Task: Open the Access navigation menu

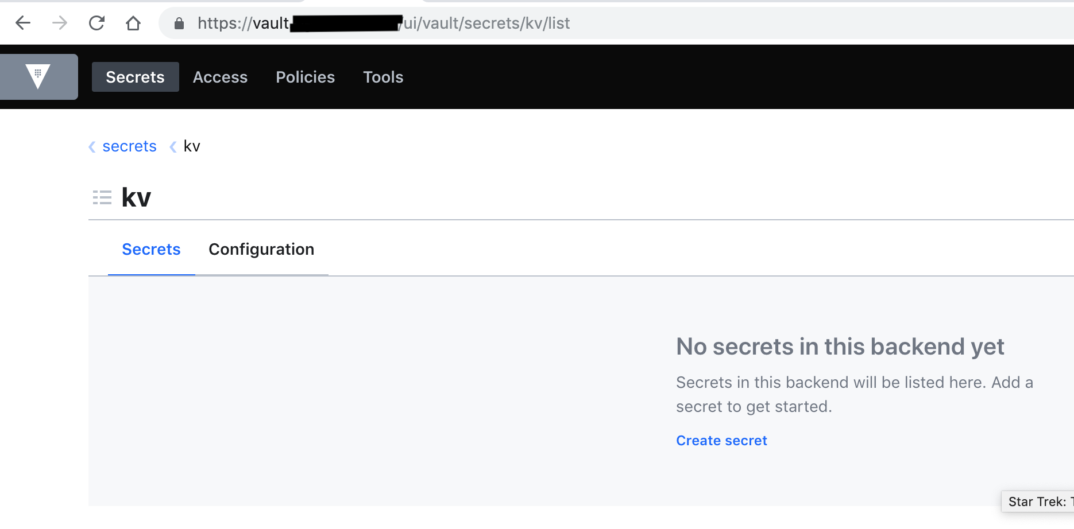Action: coord(220,76)
